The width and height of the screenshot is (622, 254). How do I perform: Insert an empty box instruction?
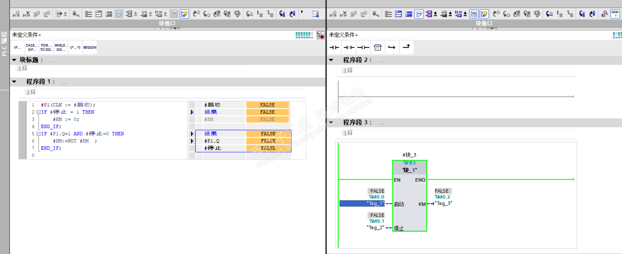(x=378, y=48)
